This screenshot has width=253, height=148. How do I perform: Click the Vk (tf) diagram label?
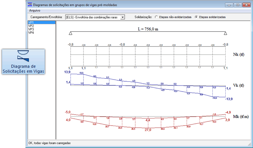click(239, 85)
